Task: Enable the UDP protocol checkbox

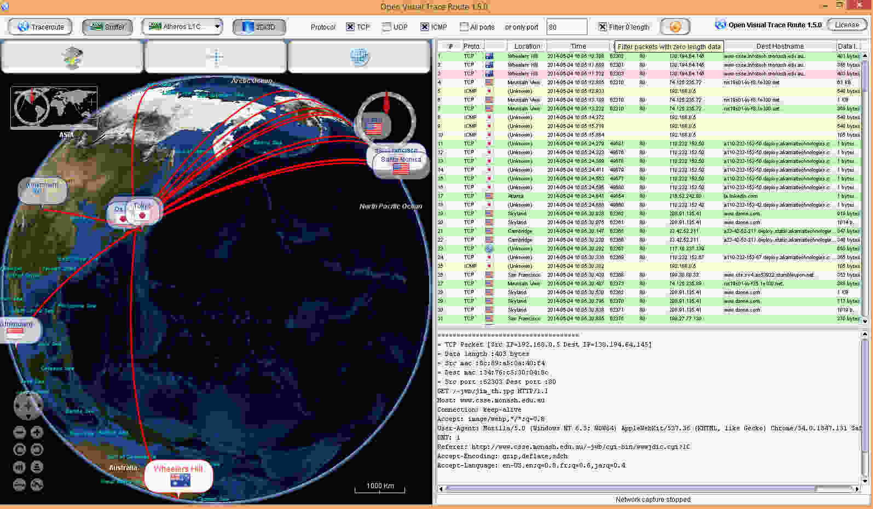Action: tap(386, 27)
